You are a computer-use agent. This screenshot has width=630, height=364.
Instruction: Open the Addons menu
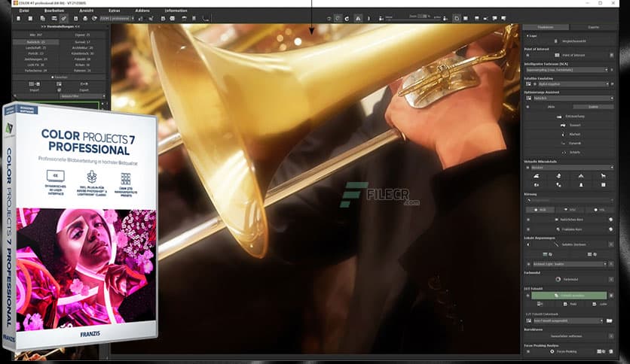142,11
